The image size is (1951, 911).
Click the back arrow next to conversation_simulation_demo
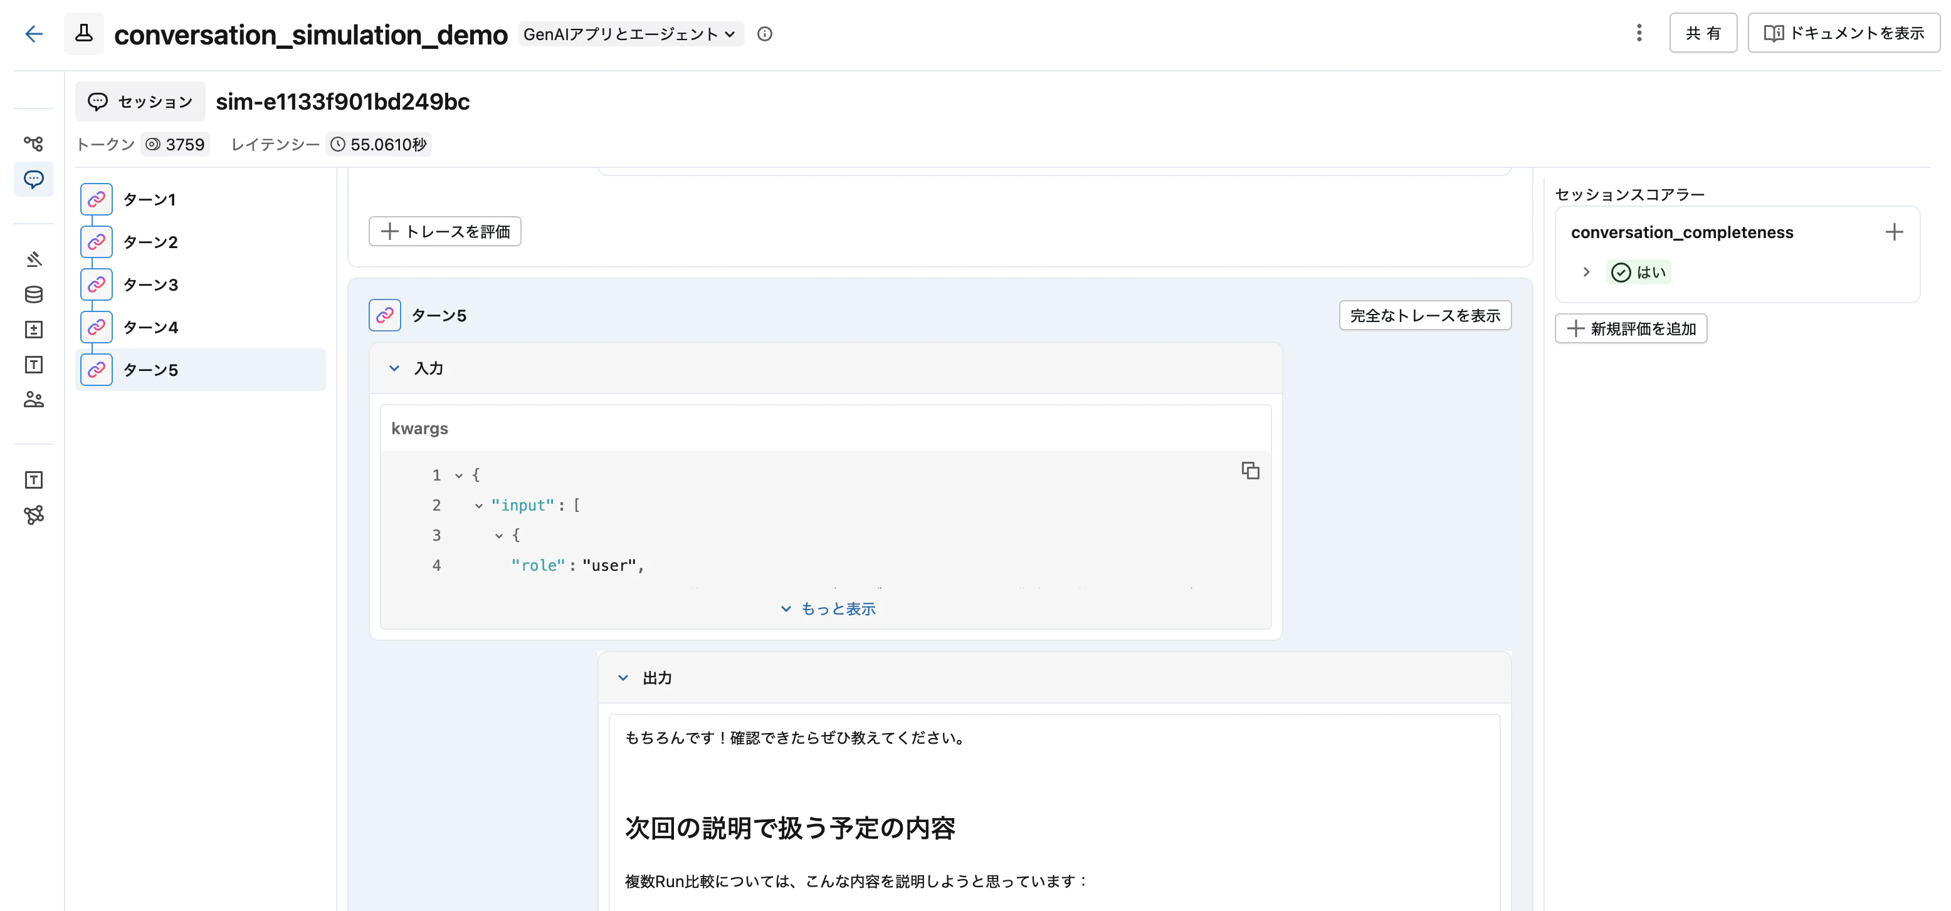[x=33, y=34]
